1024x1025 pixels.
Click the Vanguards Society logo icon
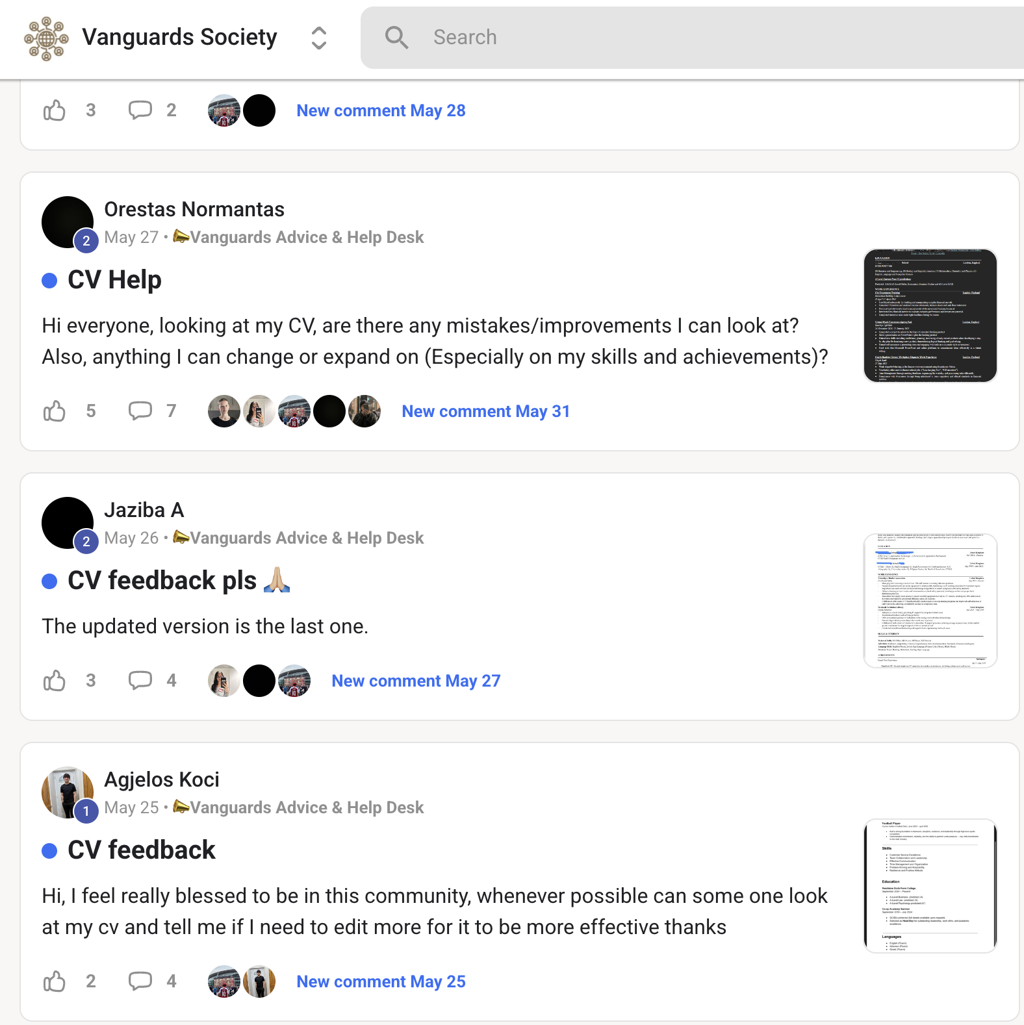point(46,38)
